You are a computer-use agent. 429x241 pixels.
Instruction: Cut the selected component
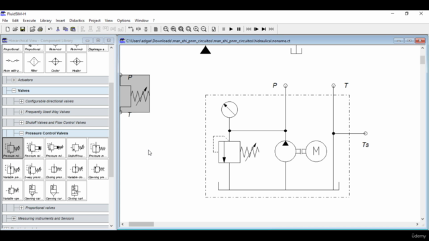(58, 29)
